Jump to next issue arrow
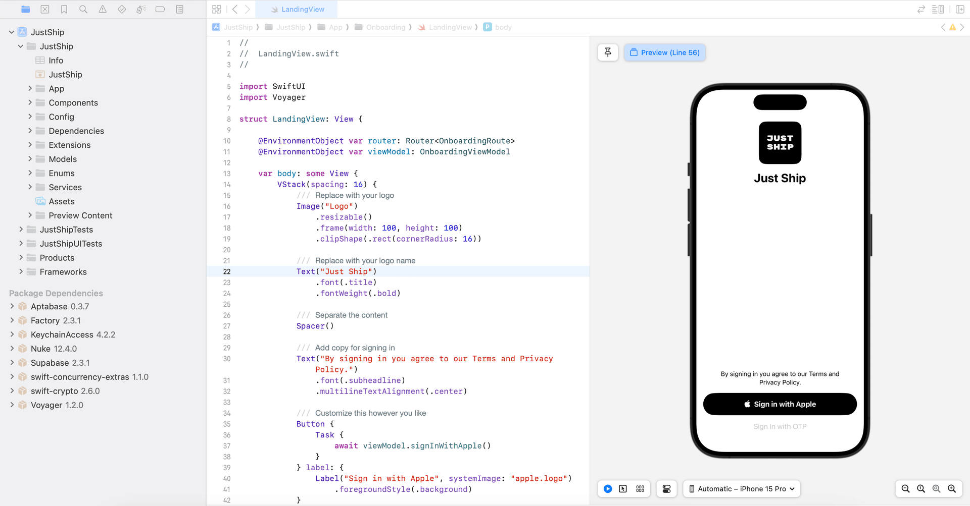Viewport: 970px width, 506px height. click(962, 27)
